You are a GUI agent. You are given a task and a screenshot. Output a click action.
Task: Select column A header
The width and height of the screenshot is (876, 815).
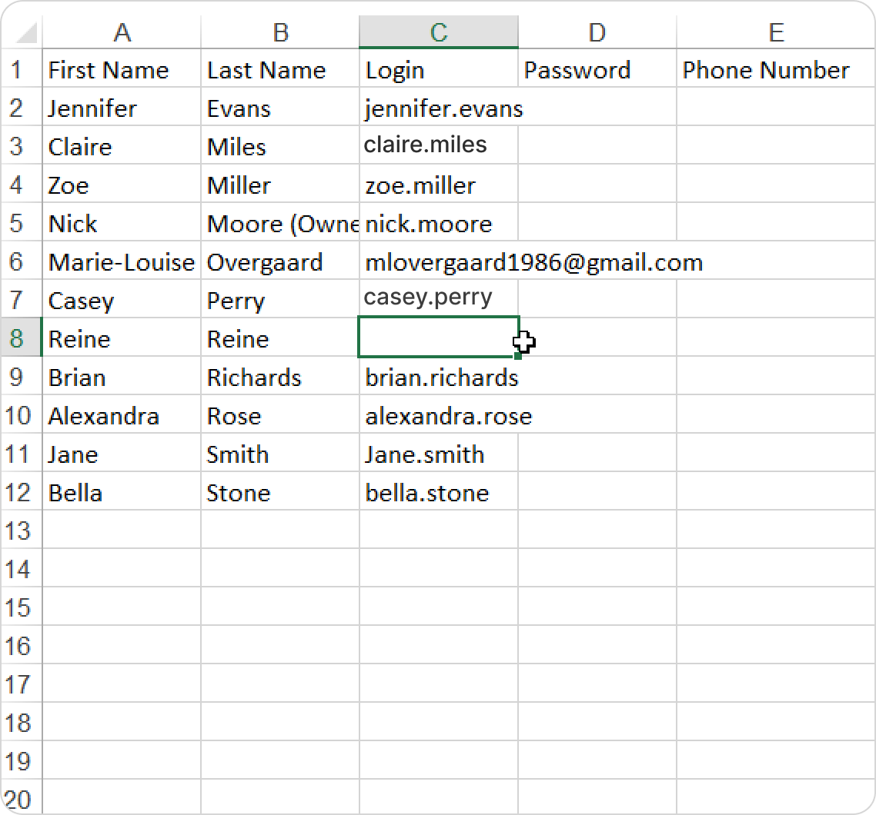[x=122, y=32]
